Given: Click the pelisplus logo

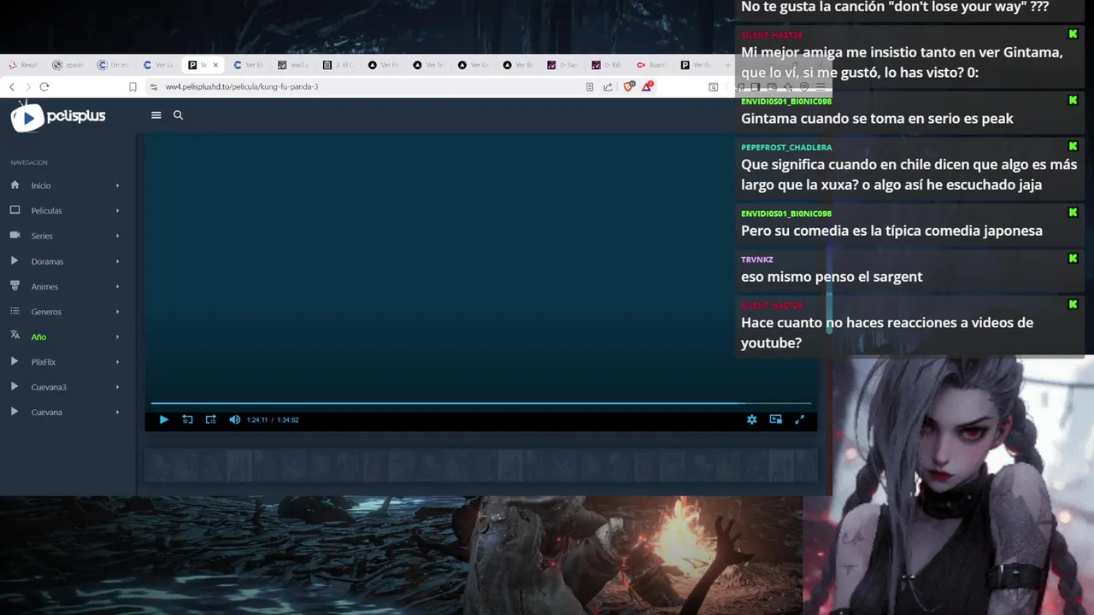Looking at the screenshot, I should click(x=58, y=116).
